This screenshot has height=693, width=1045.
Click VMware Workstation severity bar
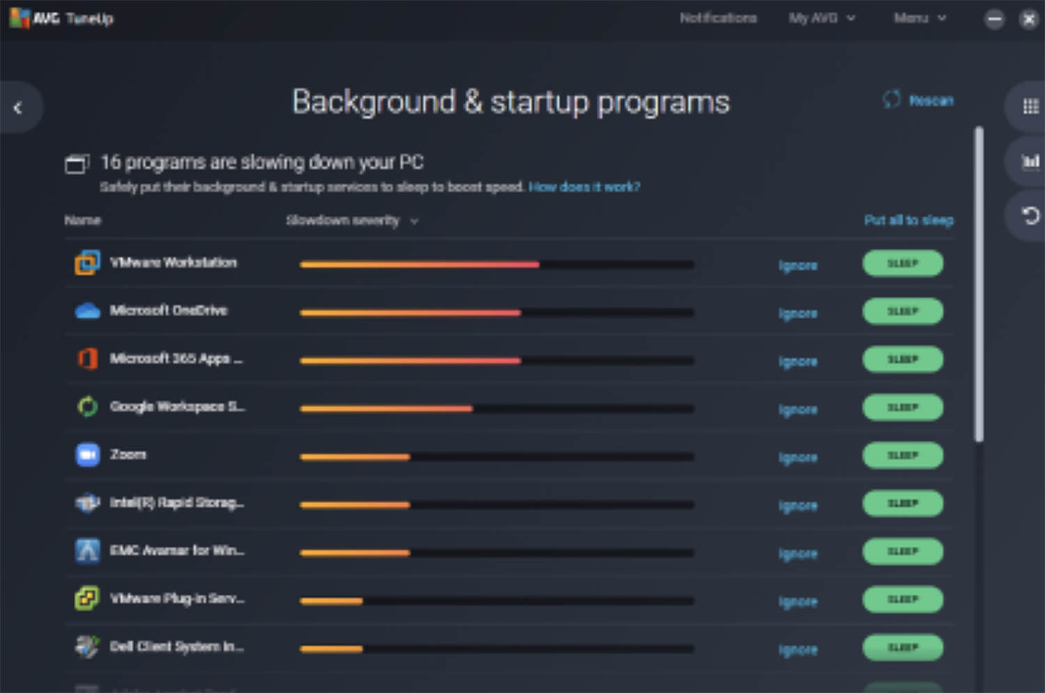497,265
